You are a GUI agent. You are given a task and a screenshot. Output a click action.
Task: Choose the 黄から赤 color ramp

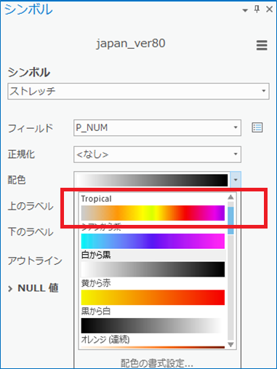[x=153, y=298]
